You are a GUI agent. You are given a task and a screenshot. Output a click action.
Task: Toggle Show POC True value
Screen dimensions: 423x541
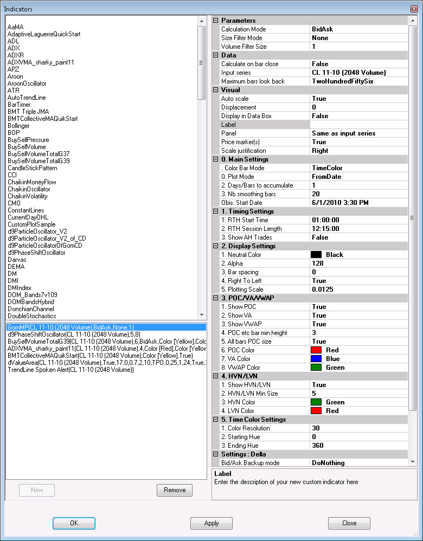(359, 307)
